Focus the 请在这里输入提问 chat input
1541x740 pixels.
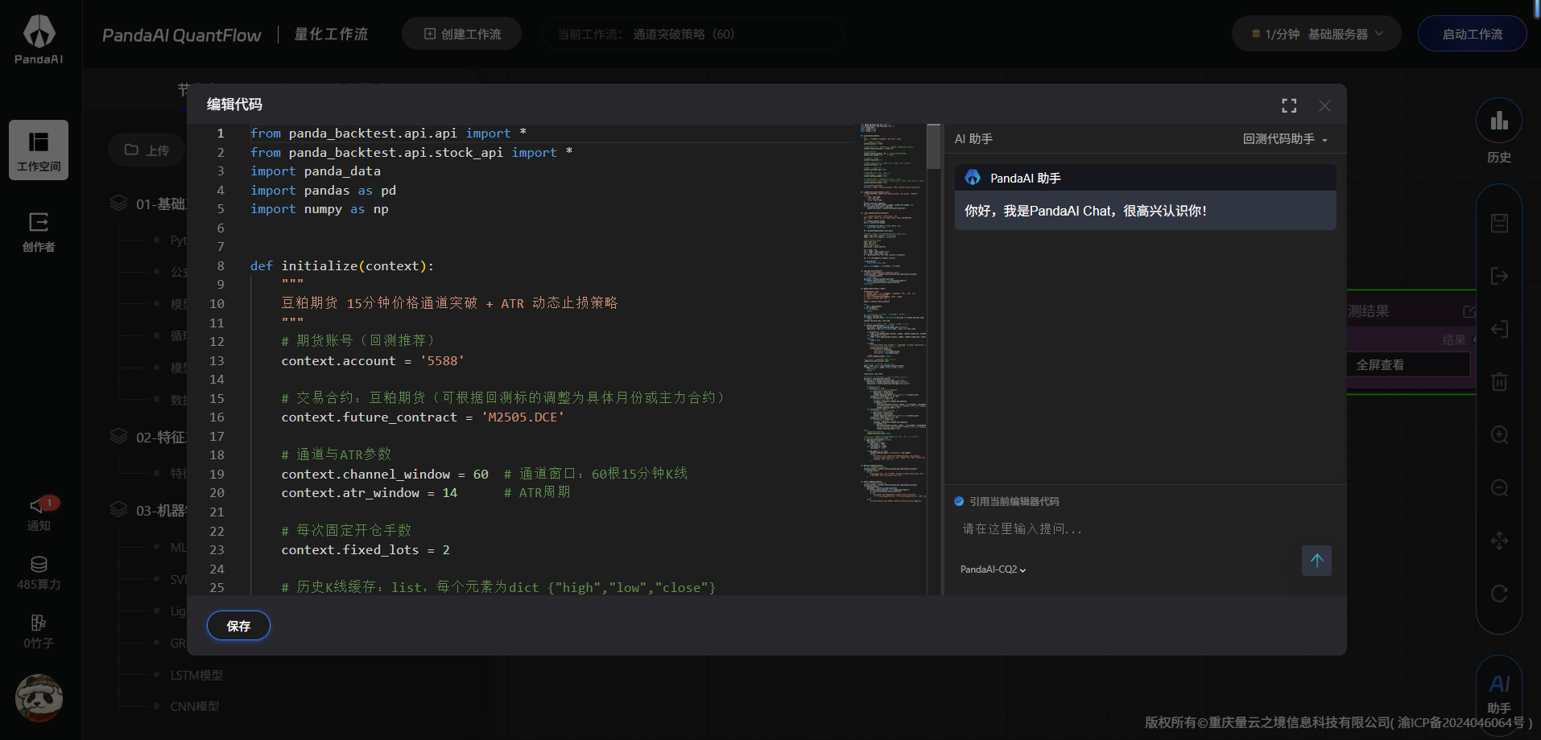(x=1127, y=528)
